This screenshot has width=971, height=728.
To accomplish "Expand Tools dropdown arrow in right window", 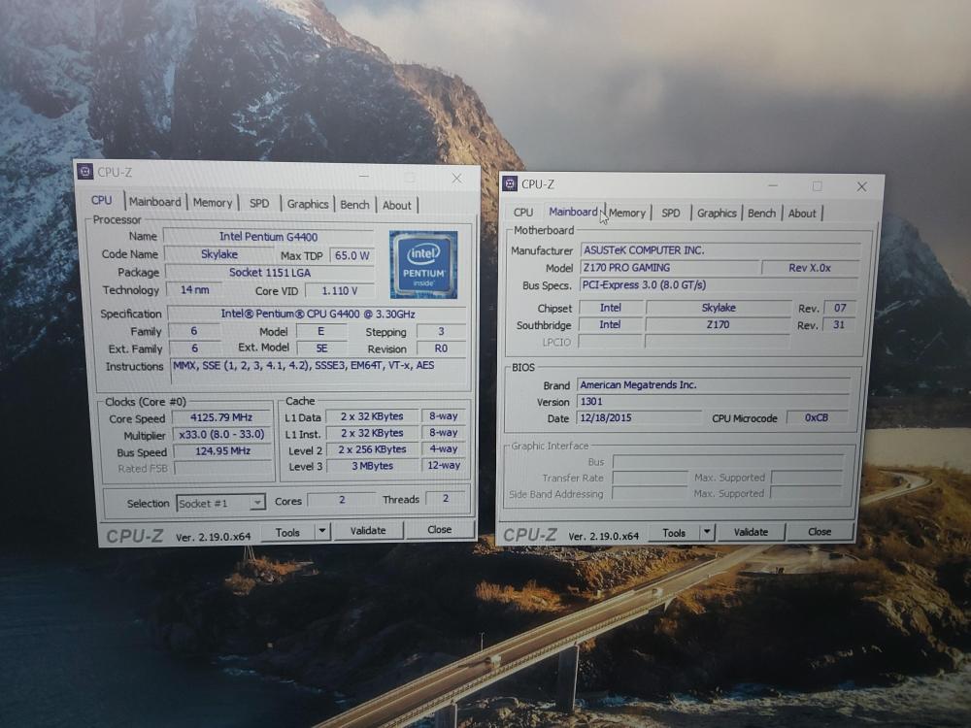I will pyautogui.click(x=707, y=532).
